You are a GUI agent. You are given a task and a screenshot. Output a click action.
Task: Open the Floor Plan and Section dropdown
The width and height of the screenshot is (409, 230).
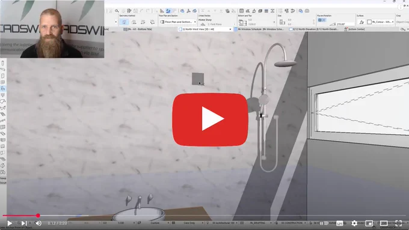click(x=178, y=22)
